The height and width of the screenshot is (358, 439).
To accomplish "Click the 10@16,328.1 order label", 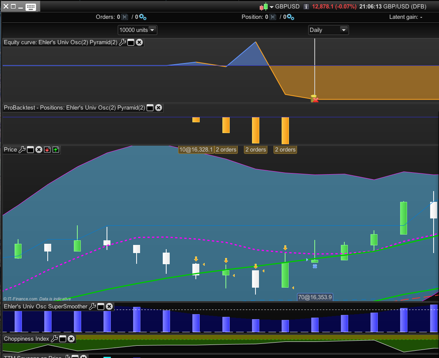I will pos(196,150).
